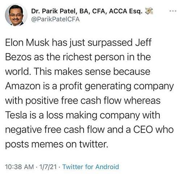Viewport: 181px width, 174px height.
Task: Click the word Bezos in the tweet
Action: [18, 57]
